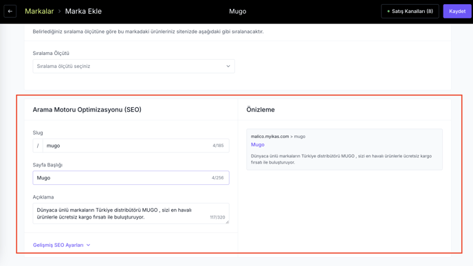Click the Mugo title in header

(237, 12)
